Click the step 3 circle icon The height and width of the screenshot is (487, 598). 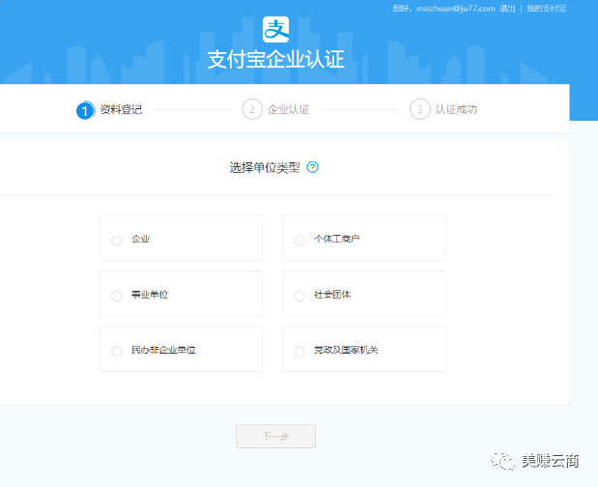pyautogui.click(x=419, y=109)
